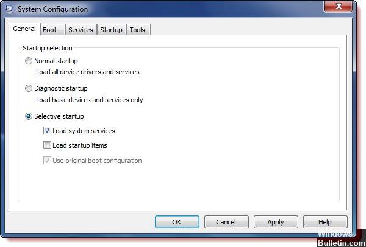Image resolution: width=366 pixels, height=247 pixels.
Task: Select the Normal startup radio button
Action: [x=29, y=61]
